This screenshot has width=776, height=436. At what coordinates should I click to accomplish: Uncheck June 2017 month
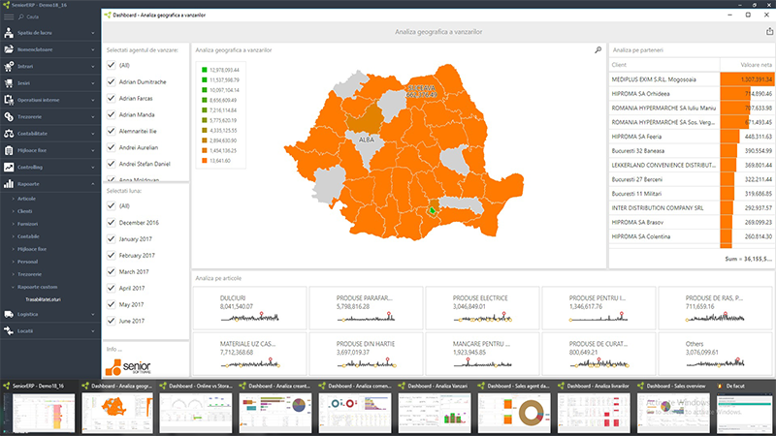(x=111, y=321)
